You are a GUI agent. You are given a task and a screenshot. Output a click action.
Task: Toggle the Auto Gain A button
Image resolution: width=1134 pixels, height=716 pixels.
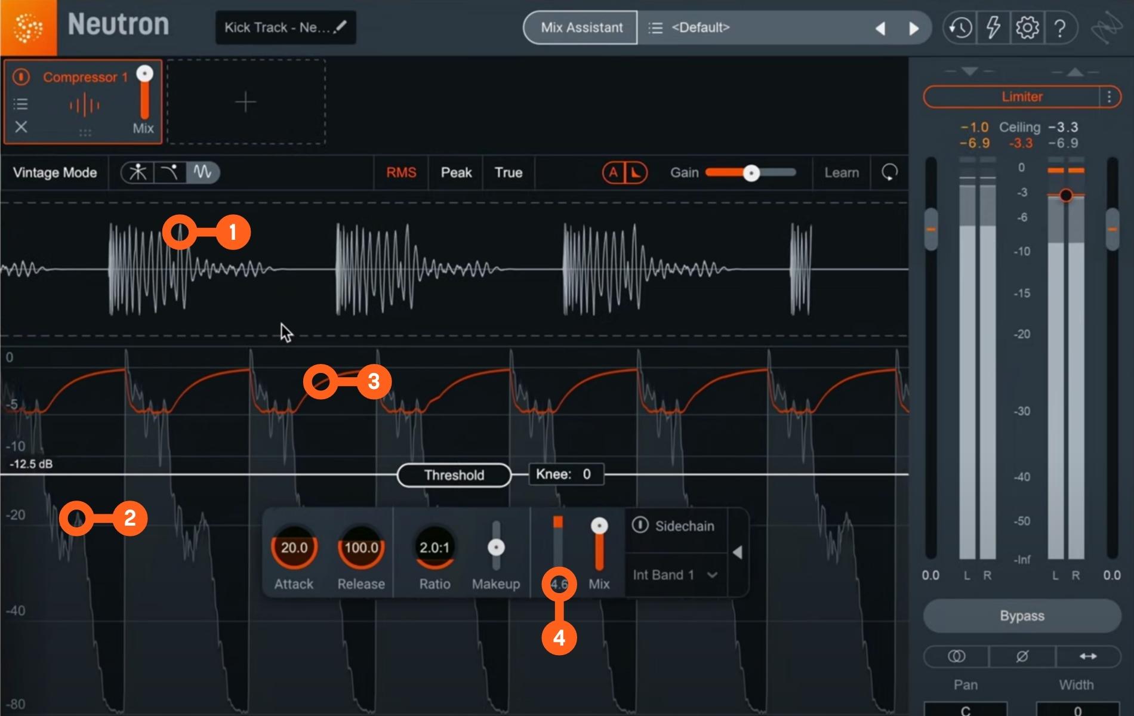(x=613, y=172)
